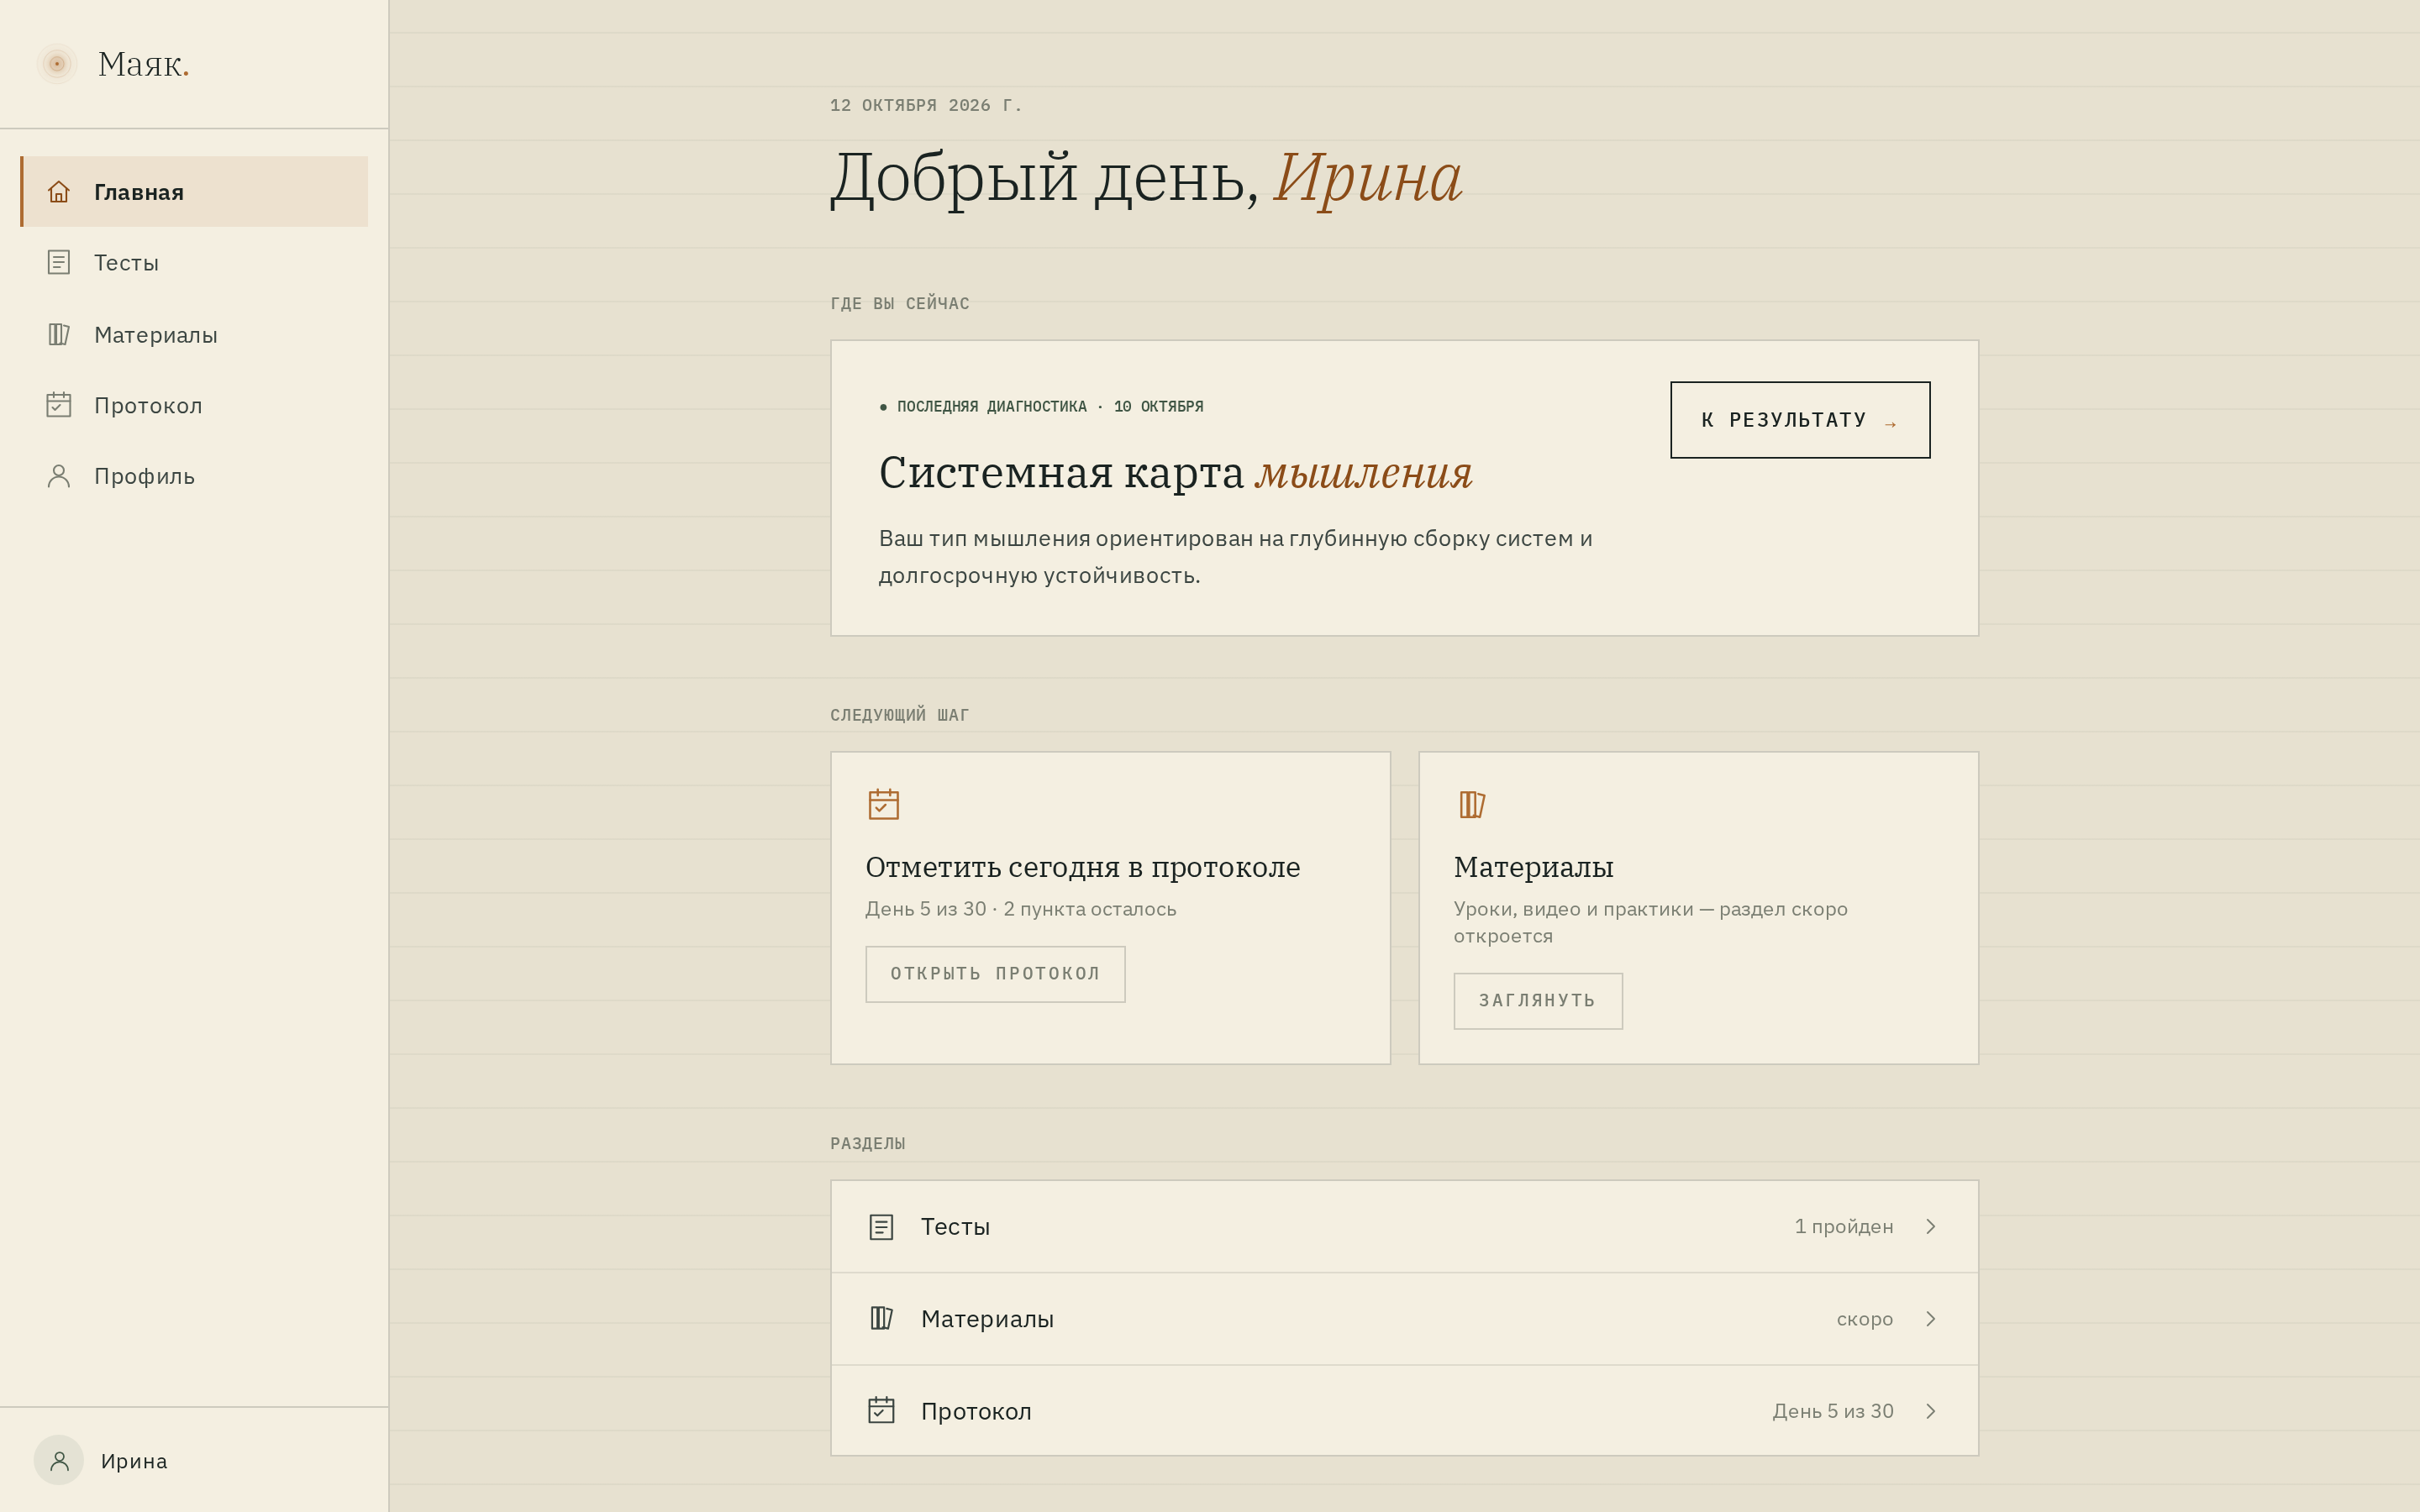The height and width of the screenshot is (1512, 2420).
Task: Go to Тесты in sidebar menu
Action: tap(194, 262)
